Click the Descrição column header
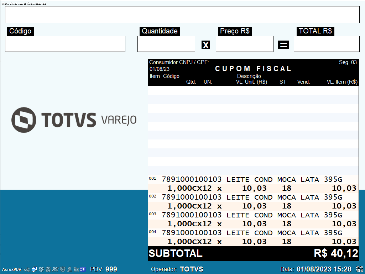 [249, 76]
